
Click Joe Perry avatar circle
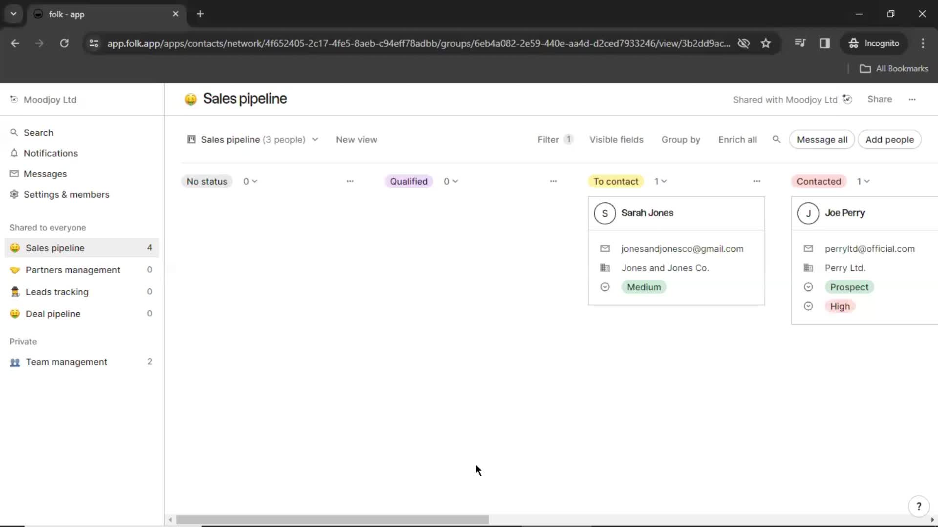click(x=808, y=213)
